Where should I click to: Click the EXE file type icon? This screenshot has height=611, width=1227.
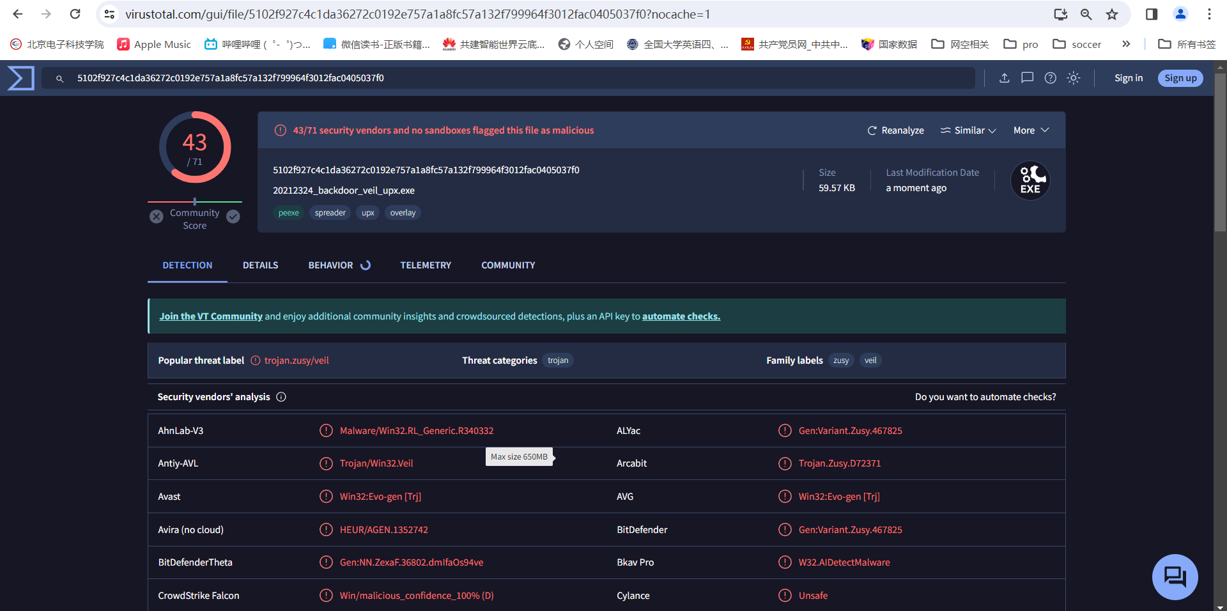pos(1030,180)
